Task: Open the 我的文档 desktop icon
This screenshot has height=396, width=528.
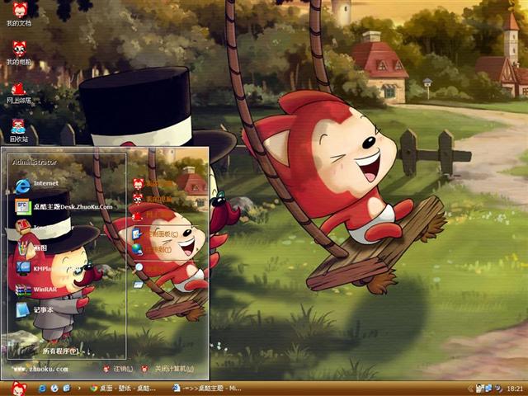Action: tap(20, 14)
